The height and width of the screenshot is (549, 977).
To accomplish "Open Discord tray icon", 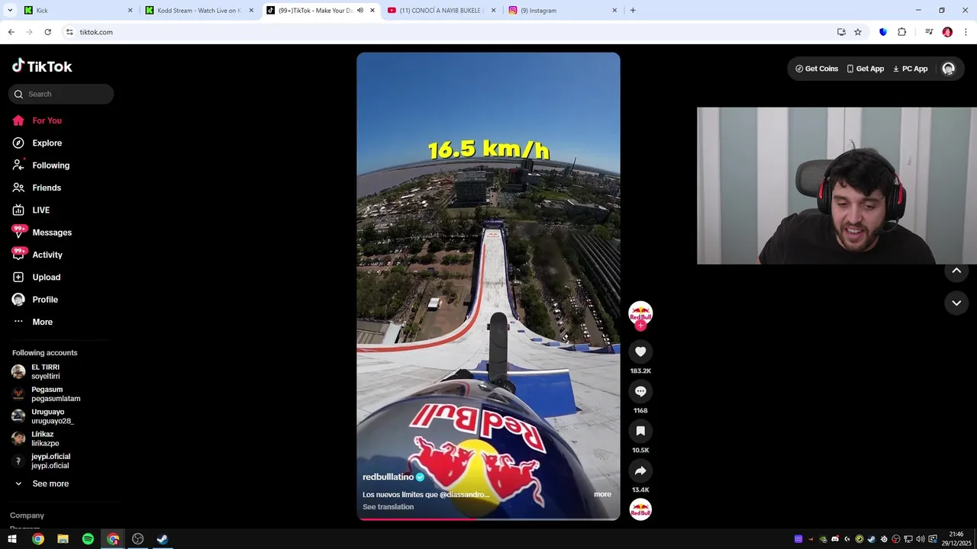I will [x=835, y=539].
